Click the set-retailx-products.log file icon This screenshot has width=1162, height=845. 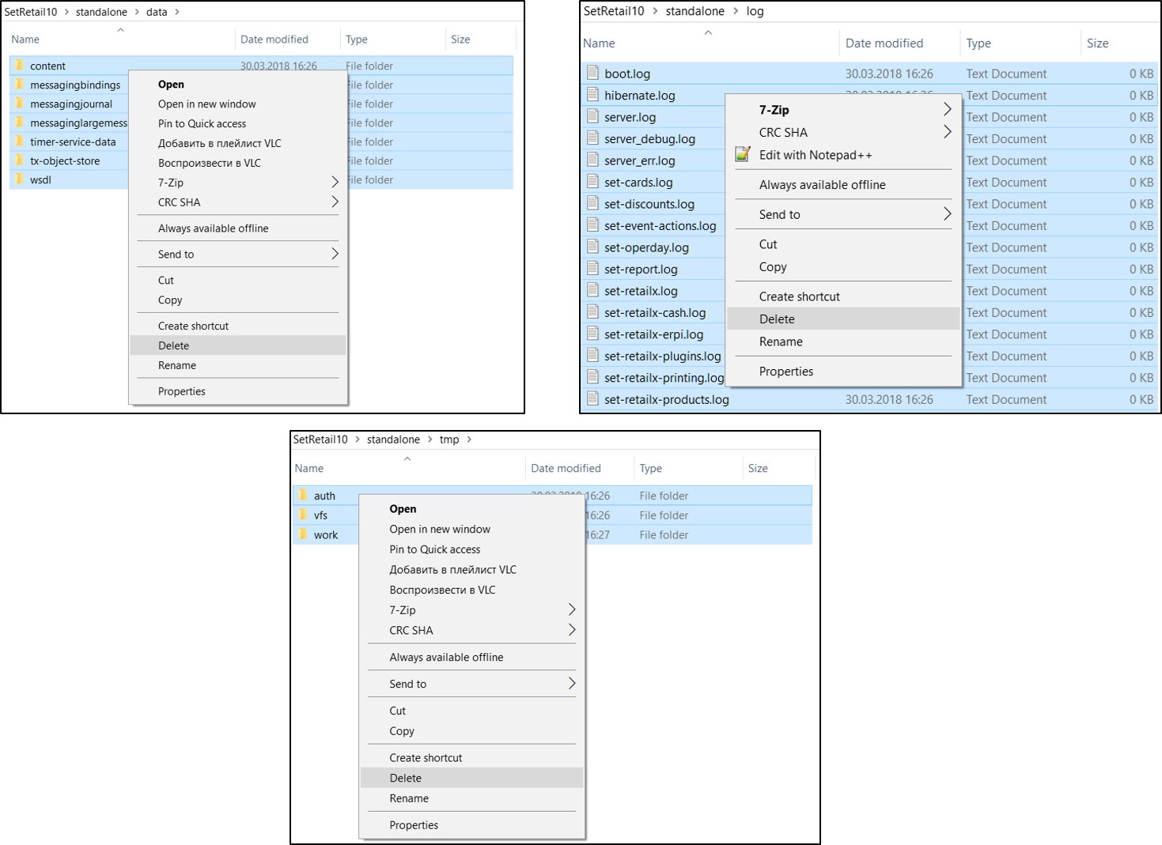(592, 399)
